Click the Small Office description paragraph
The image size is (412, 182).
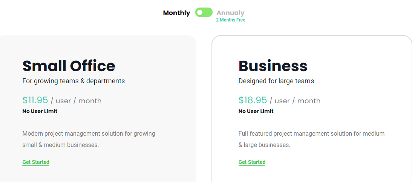pyautogui.click(x=89, y=139)
